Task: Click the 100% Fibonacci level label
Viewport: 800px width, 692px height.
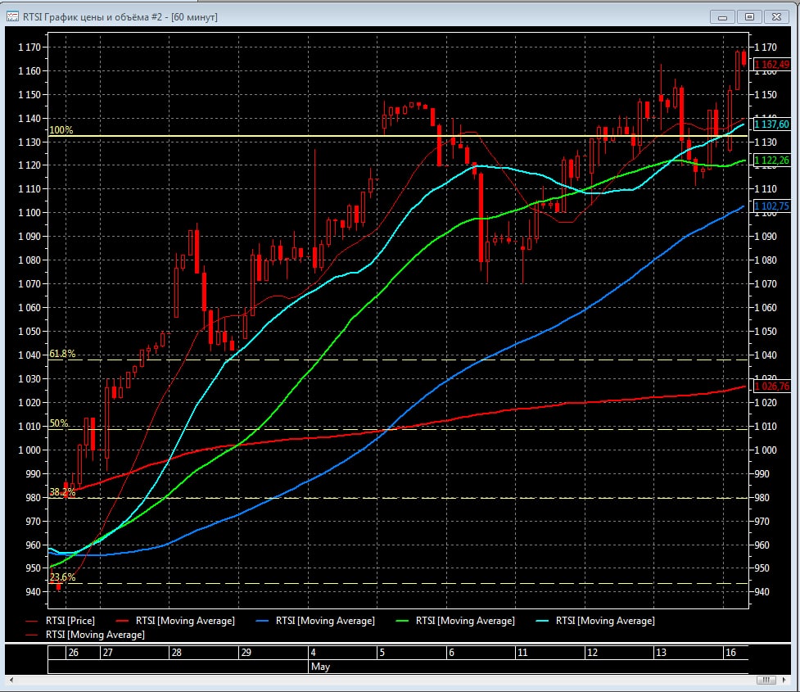Action: (x=61, y=130)
